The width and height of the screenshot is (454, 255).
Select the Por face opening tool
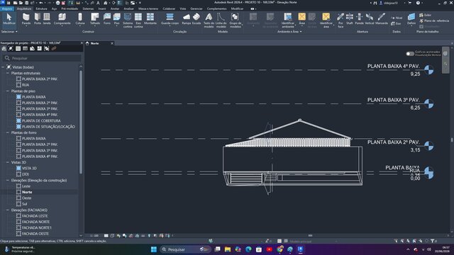340,21
